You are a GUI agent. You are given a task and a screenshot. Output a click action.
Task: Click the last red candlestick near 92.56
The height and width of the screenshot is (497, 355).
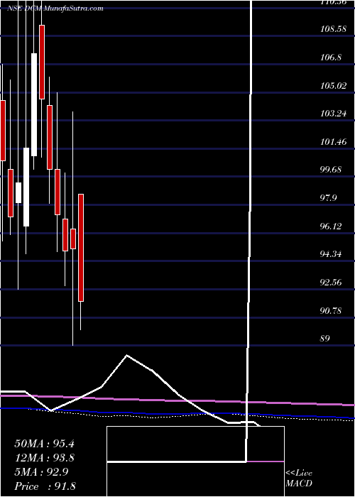pos(81,248)
